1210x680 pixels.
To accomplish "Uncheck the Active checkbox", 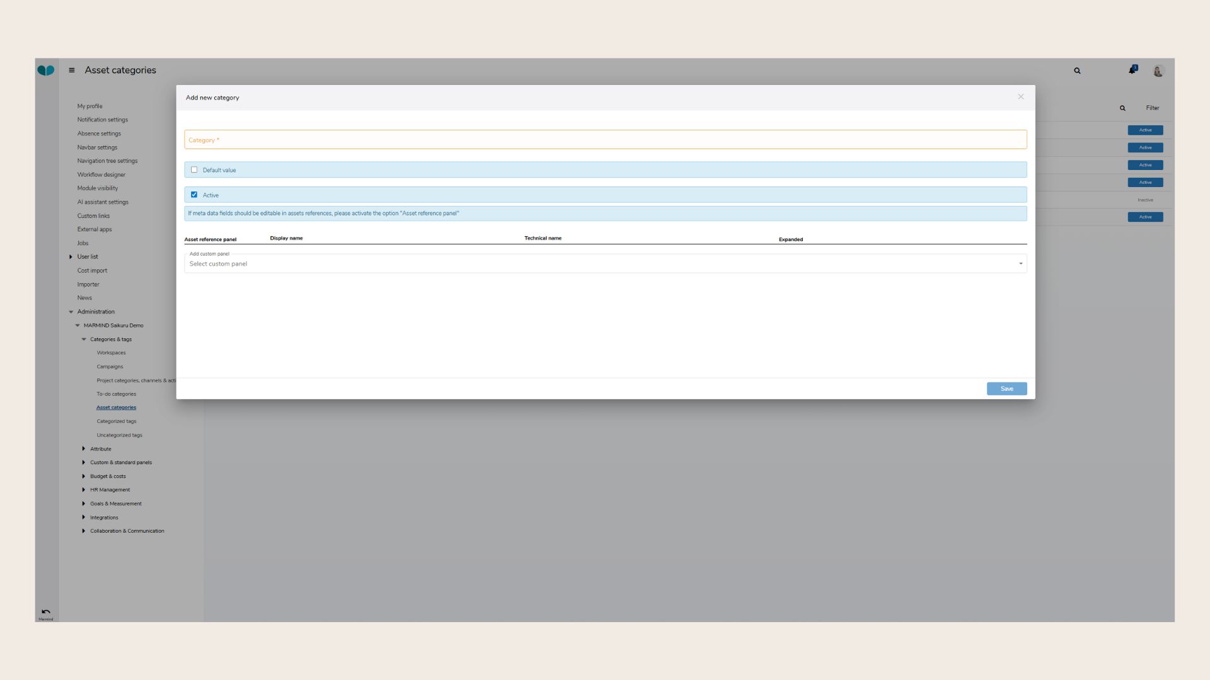I will (x=194, y=195).
